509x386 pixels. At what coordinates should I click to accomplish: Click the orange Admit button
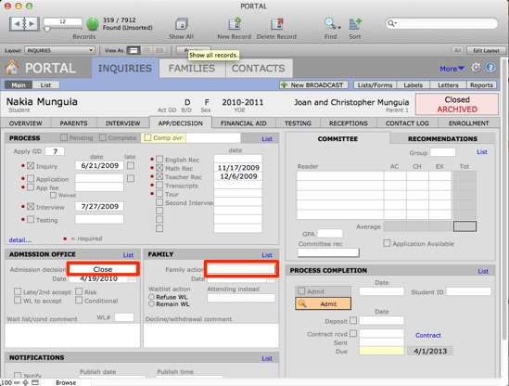323,303
